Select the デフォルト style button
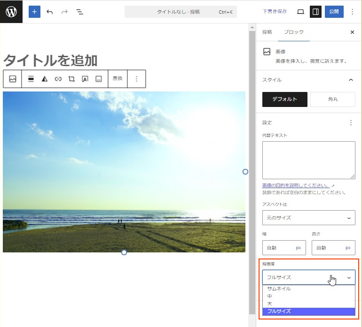Image resolution: width=362 pixels, height=327 pixels. [x=284, y=99]
